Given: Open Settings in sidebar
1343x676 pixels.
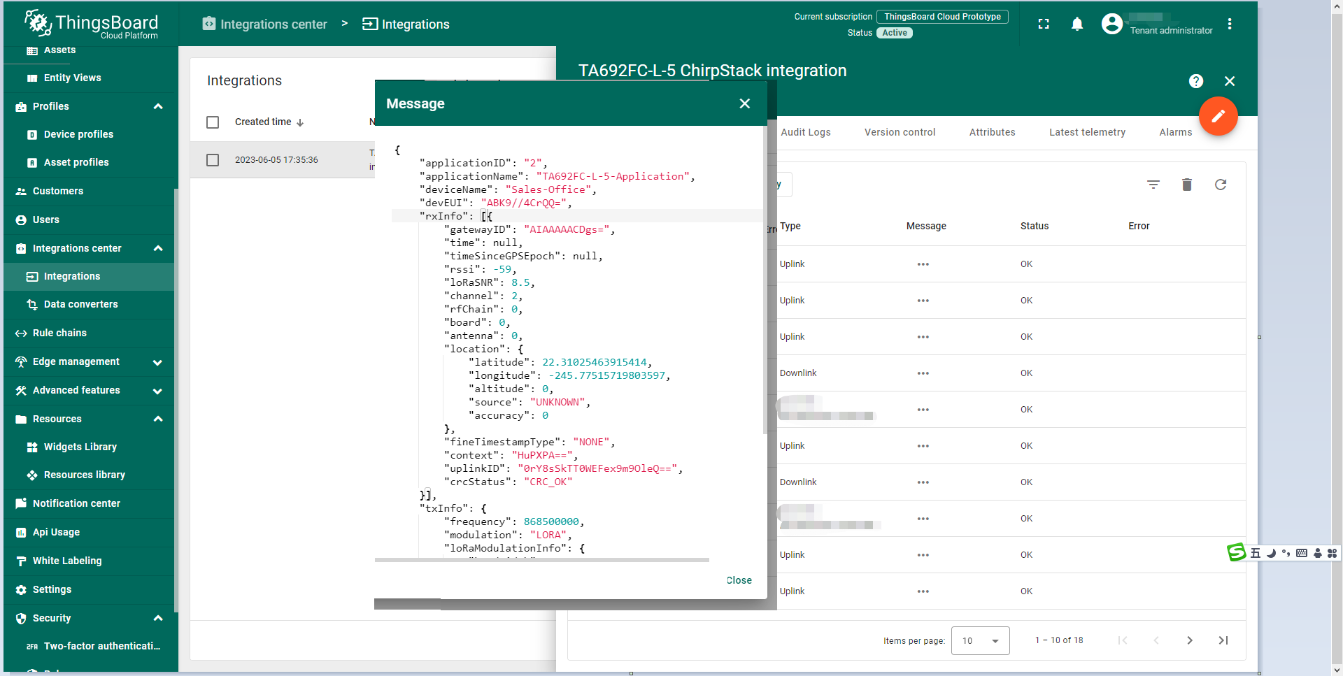Looking at the screenshot, I should click(x=89, y=589).
